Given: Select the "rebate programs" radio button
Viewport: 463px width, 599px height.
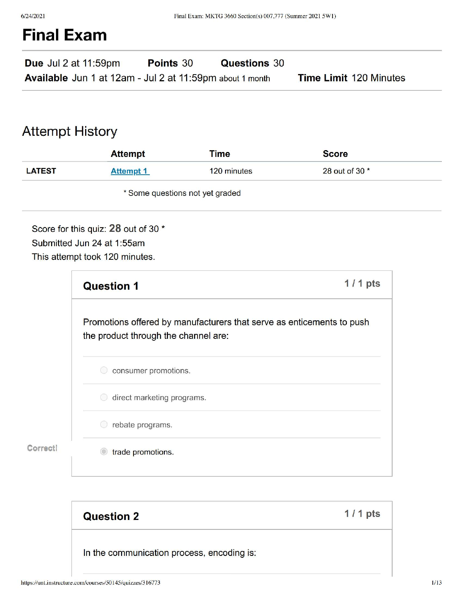Looking at the screenshot, I should tap(104, 424).
